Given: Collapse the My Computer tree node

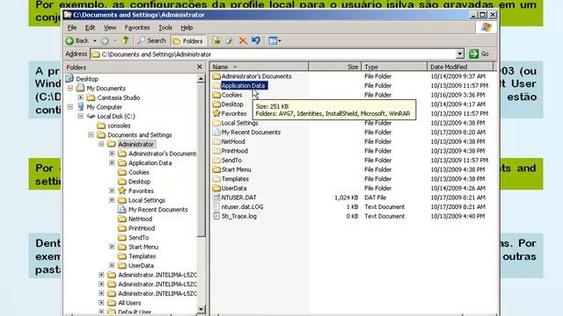Looking at the screenshot, I should pos(70,107).
